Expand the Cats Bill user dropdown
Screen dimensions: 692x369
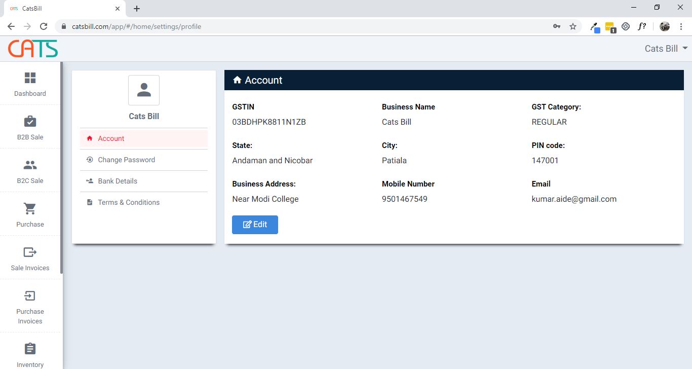point(666,49)
